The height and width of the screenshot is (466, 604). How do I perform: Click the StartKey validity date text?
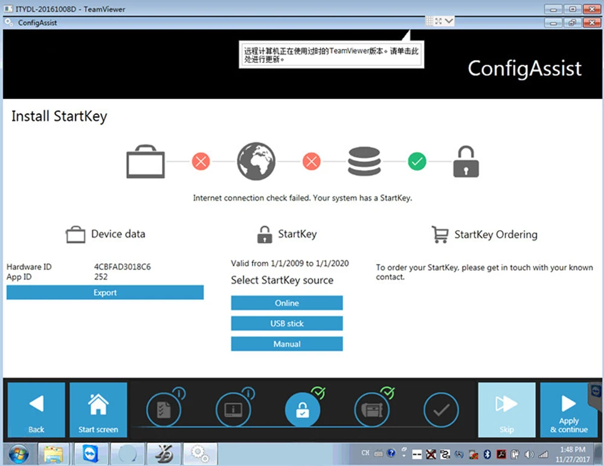point(290,264)
